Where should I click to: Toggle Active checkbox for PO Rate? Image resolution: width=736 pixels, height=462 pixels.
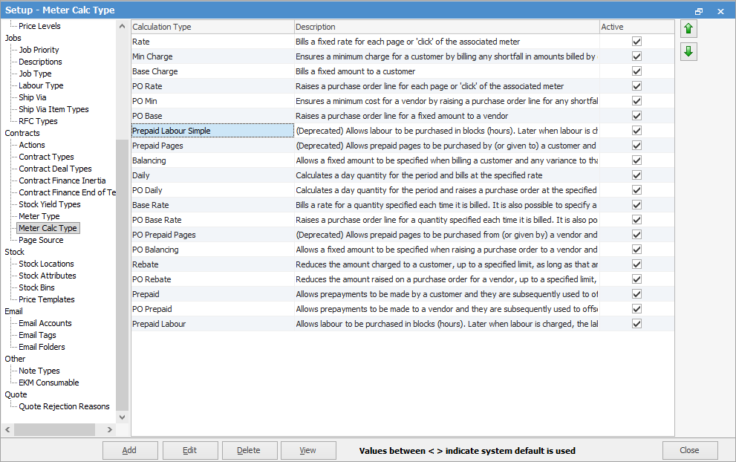coord(636,86)
